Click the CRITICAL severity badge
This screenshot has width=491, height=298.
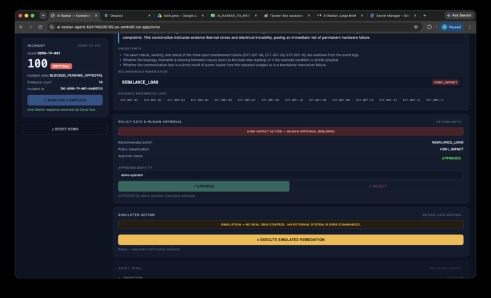click(x=61, y=66)
